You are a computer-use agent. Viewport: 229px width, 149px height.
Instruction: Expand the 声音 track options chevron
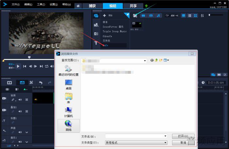click(27, 132)
